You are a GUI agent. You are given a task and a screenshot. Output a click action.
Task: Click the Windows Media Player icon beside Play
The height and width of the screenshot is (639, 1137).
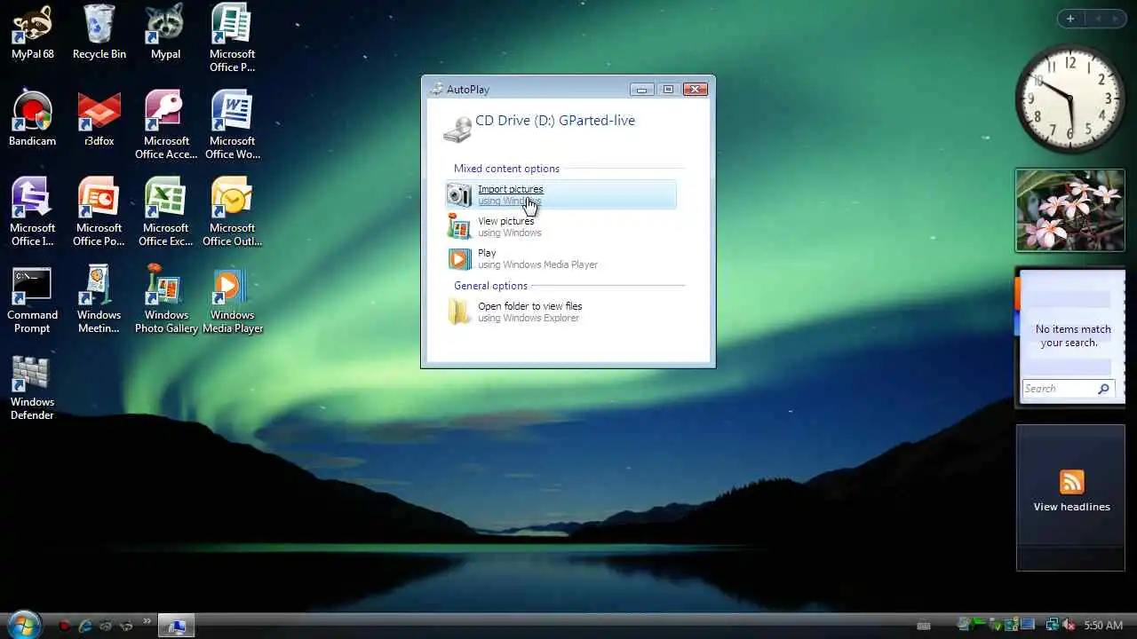459,258
